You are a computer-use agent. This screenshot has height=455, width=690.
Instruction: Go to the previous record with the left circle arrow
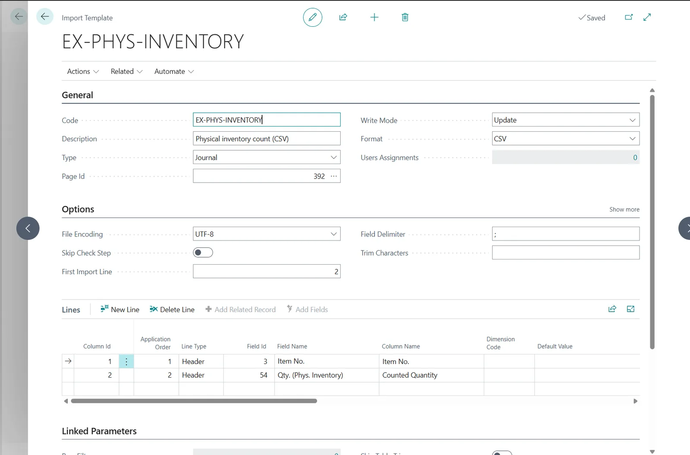coord(28,228)
